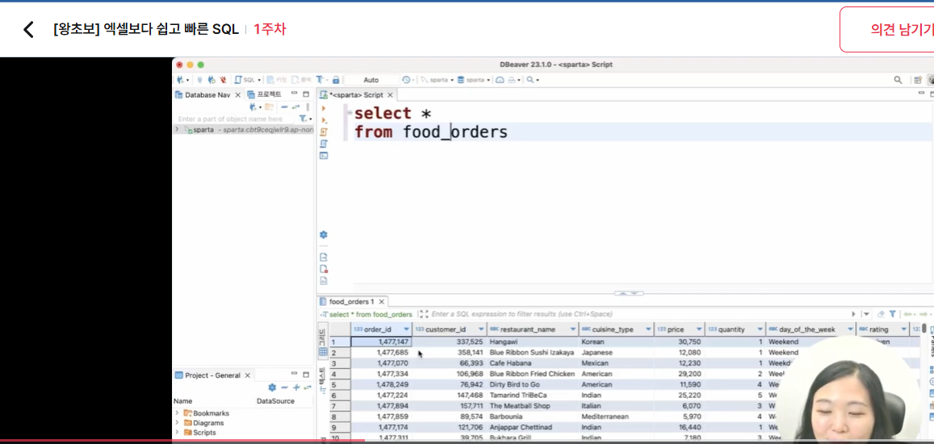Expand the Scripts folder
934x444 pixels.
pos(176,432)
